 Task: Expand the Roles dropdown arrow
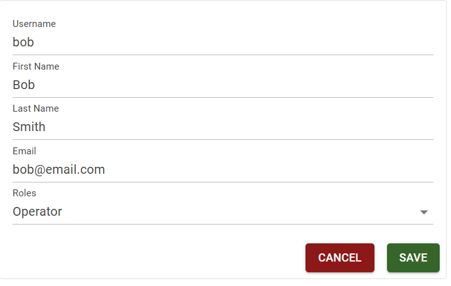pyautogui.click(x=424, y=212)
